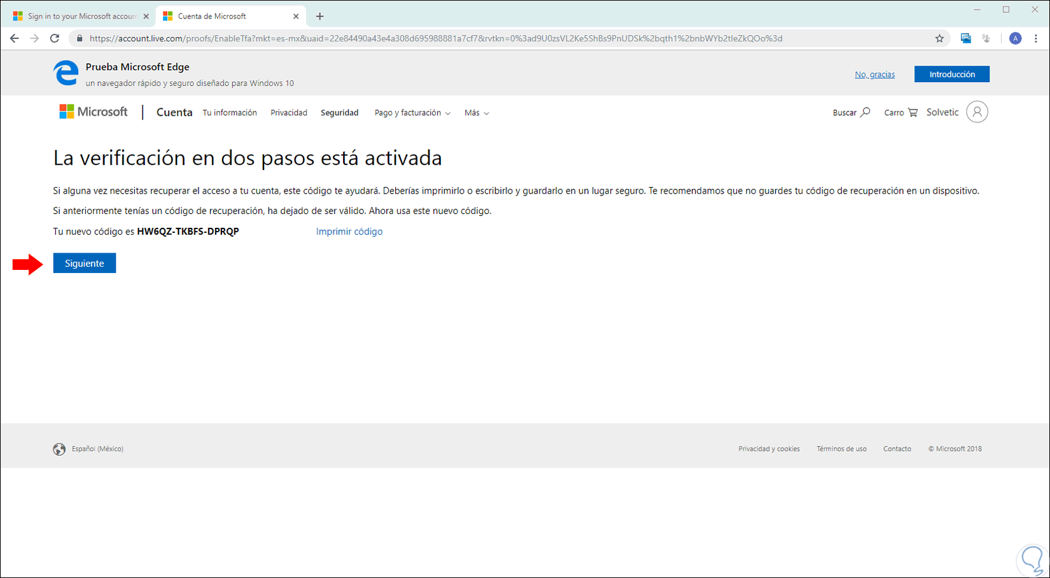Click the 'Imprimir código' link
This screenshot has width=1050, height=578.
pos(349,232)
